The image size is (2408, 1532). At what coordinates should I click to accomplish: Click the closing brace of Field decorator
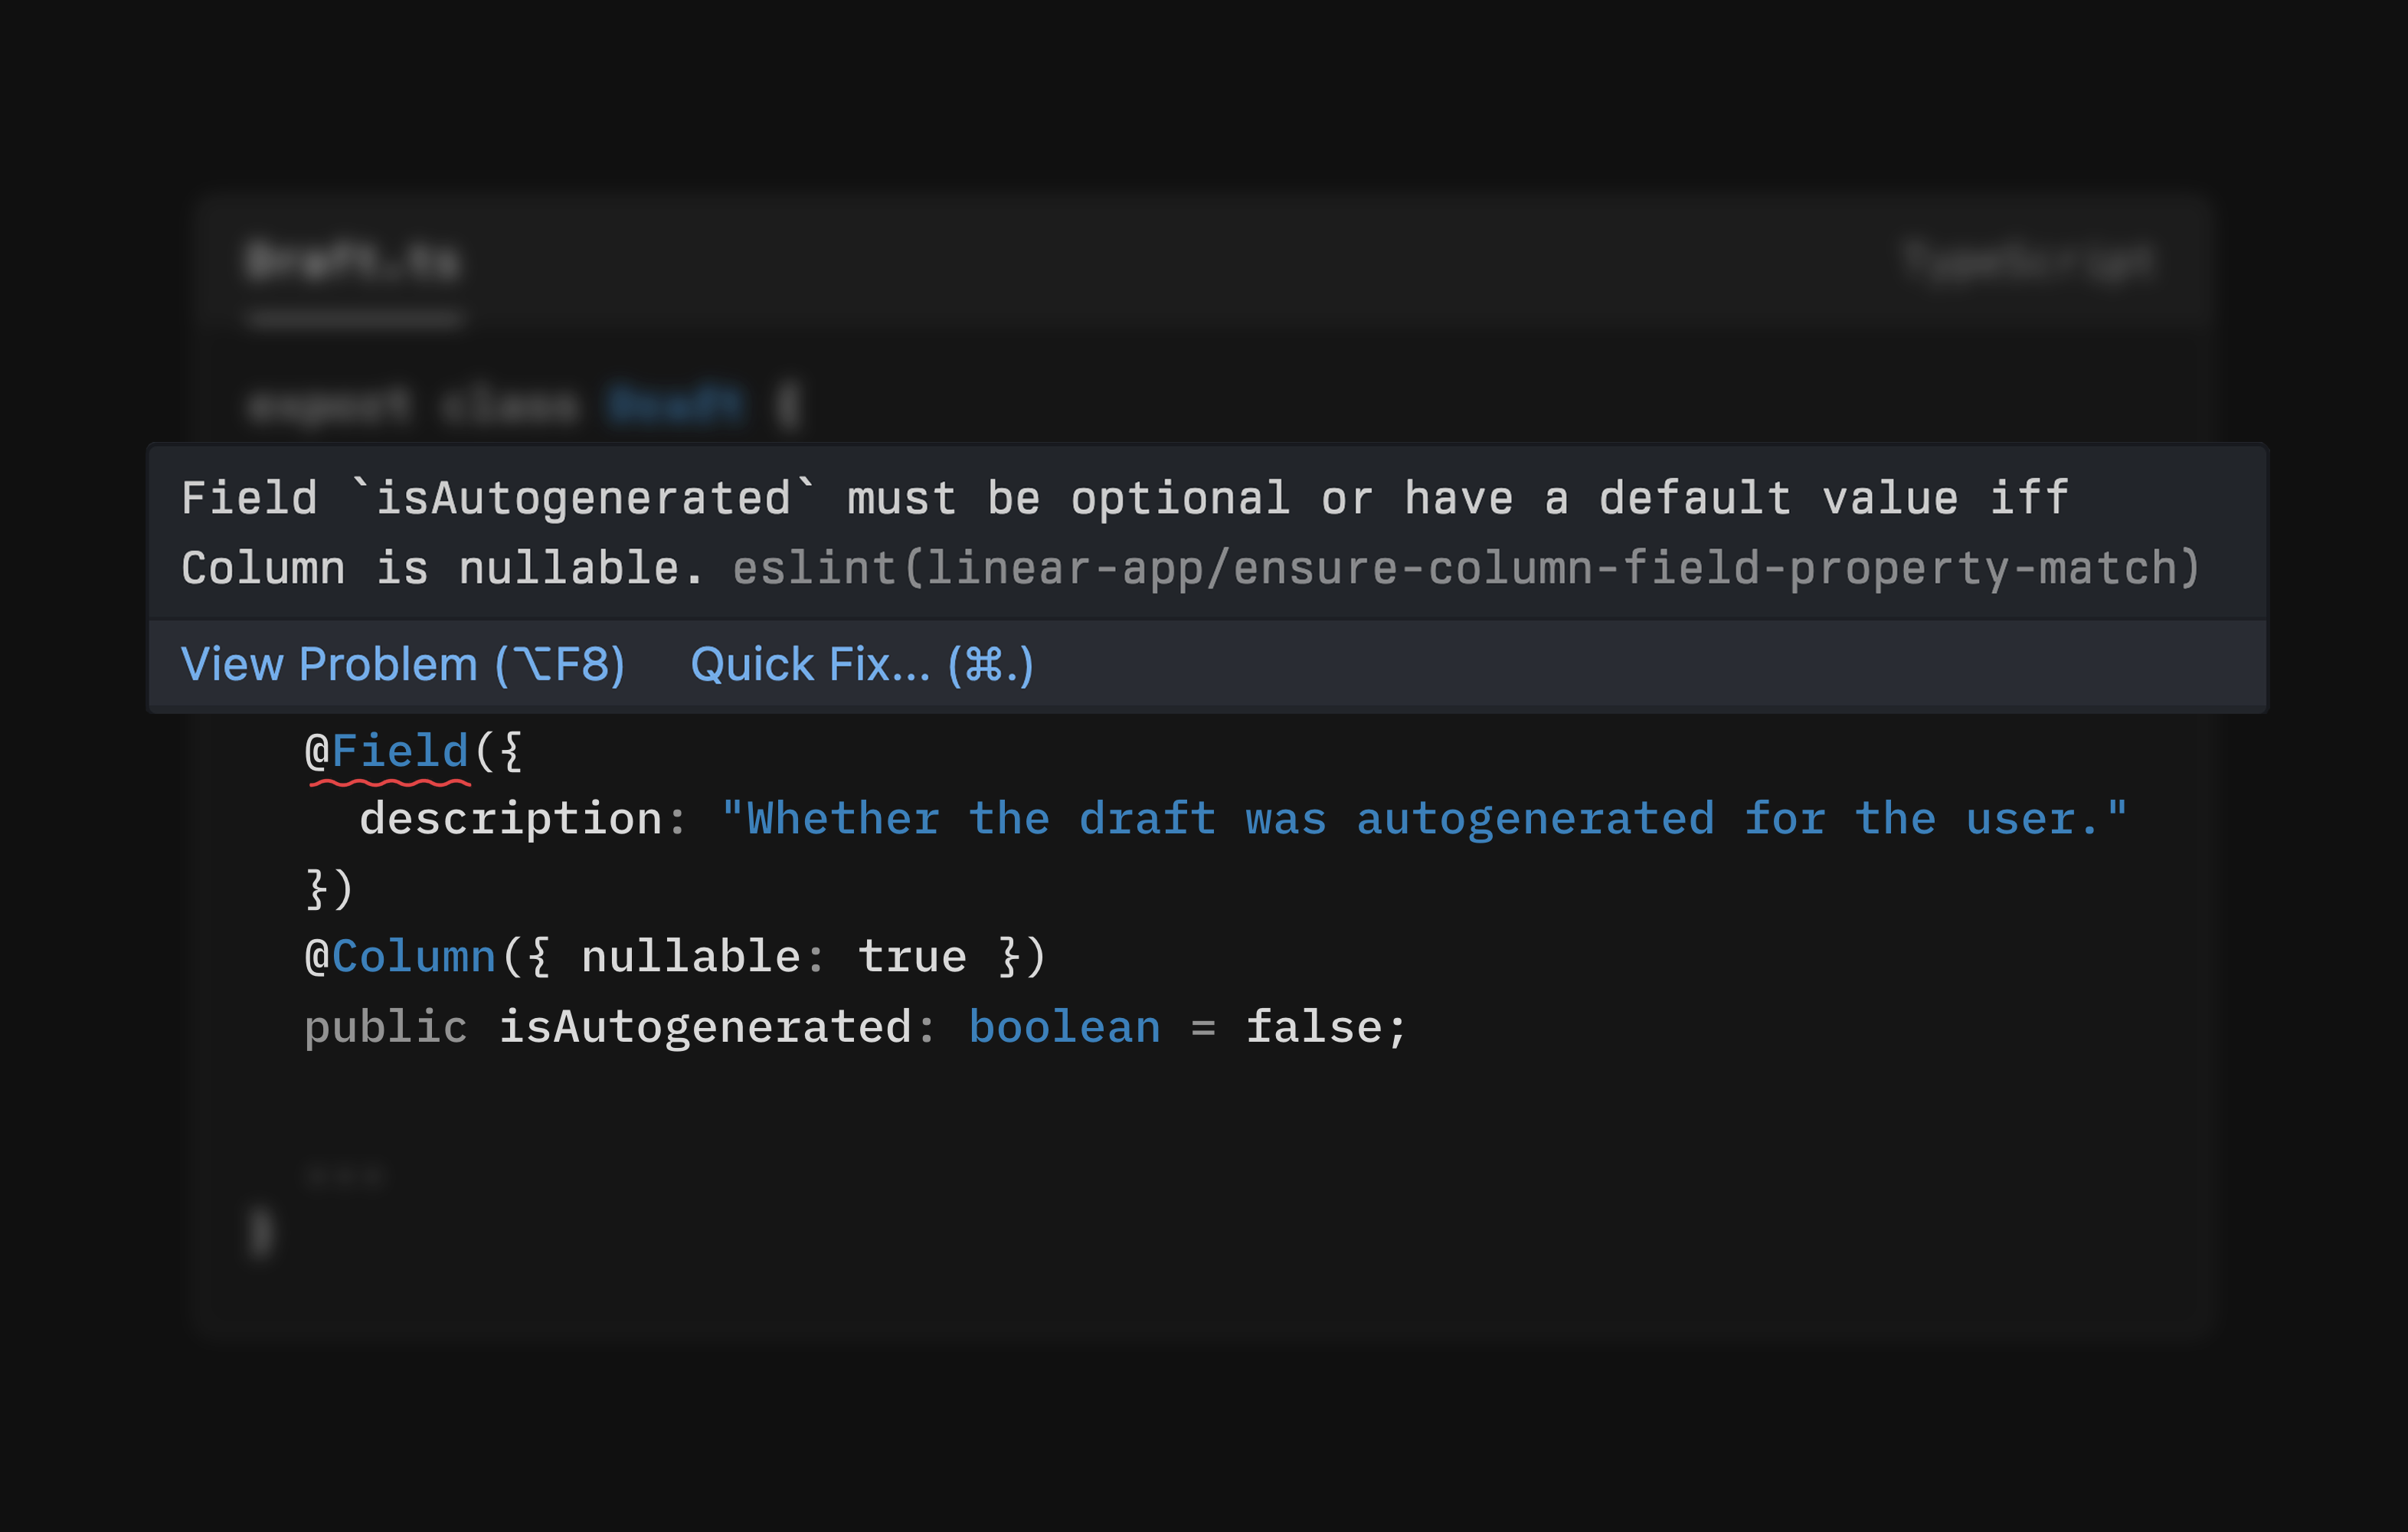pyautogui.click(x=316, y=888)
